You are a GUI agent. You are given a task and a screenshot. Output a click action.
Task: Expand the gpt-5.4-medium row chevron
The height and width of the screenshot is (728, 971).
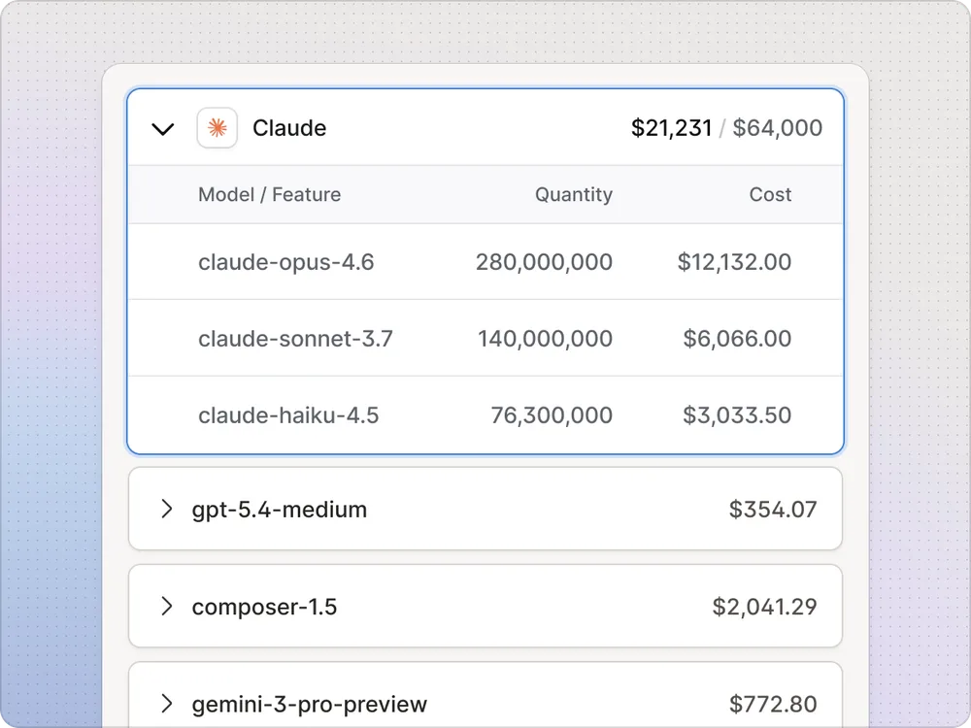pyautogui.click(x=166, y=509)
